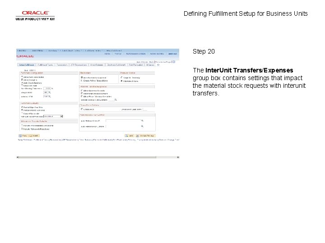Click the new window icon near Personalize Page
This screenshot has height=243, width=325.
[x=174, y=62]
